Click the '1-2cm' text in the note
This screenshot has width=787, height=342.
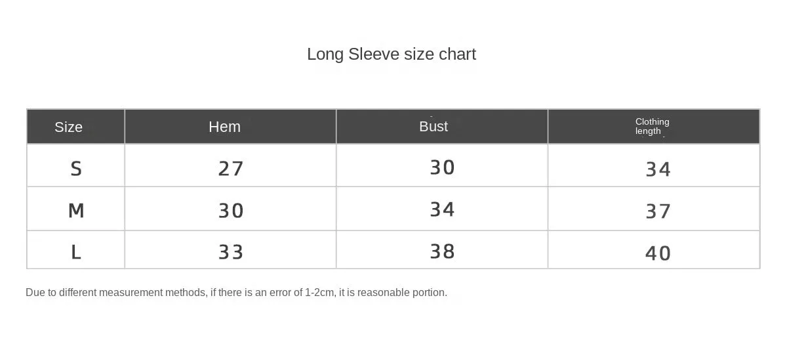[320, 293]
